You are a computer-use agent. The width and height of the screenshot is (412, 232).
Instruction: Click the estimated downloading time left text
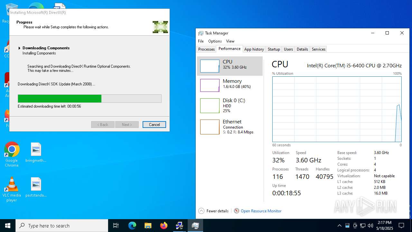click(49, 106)
